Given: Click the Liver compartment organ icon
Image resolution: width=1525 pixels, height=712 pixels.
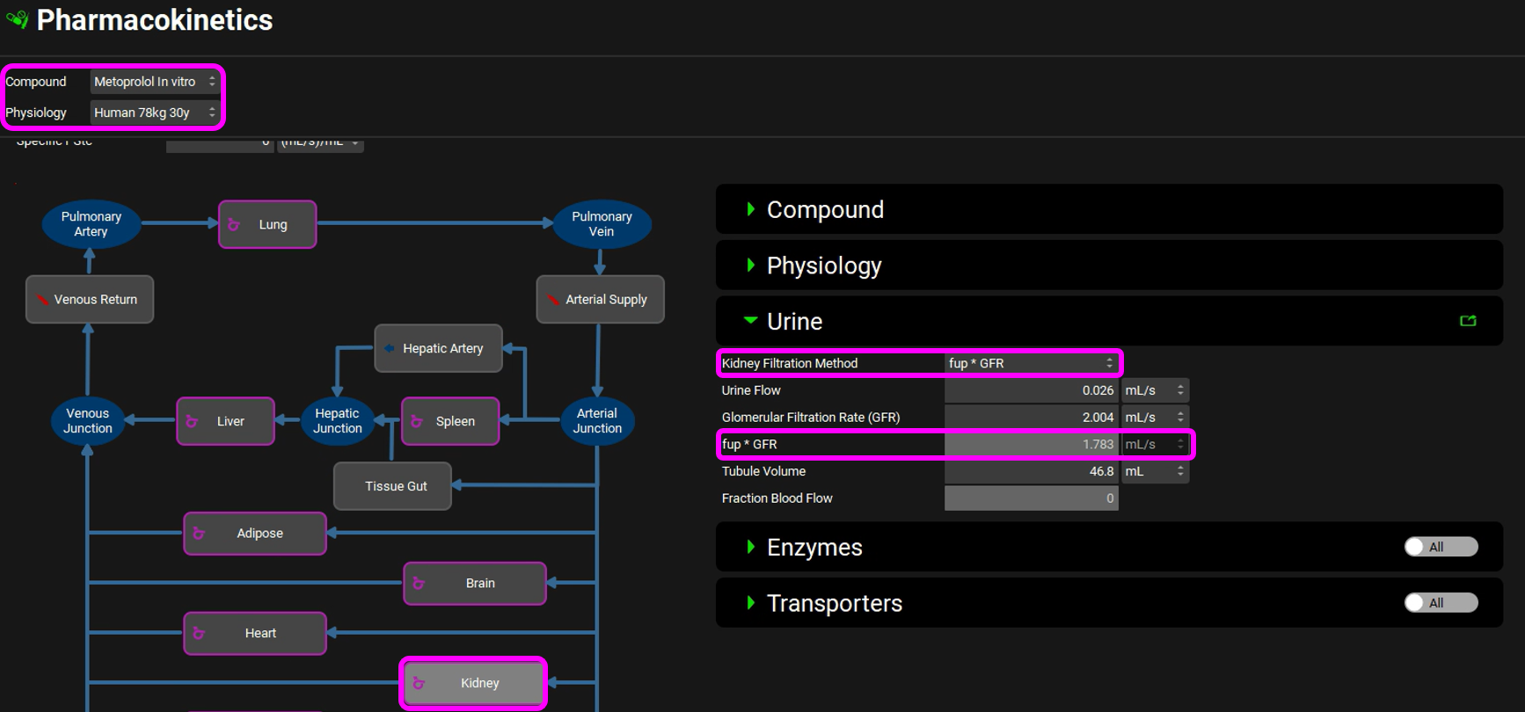Looking at the screenshot, I should pyautogui.click(x=192, y=422).
